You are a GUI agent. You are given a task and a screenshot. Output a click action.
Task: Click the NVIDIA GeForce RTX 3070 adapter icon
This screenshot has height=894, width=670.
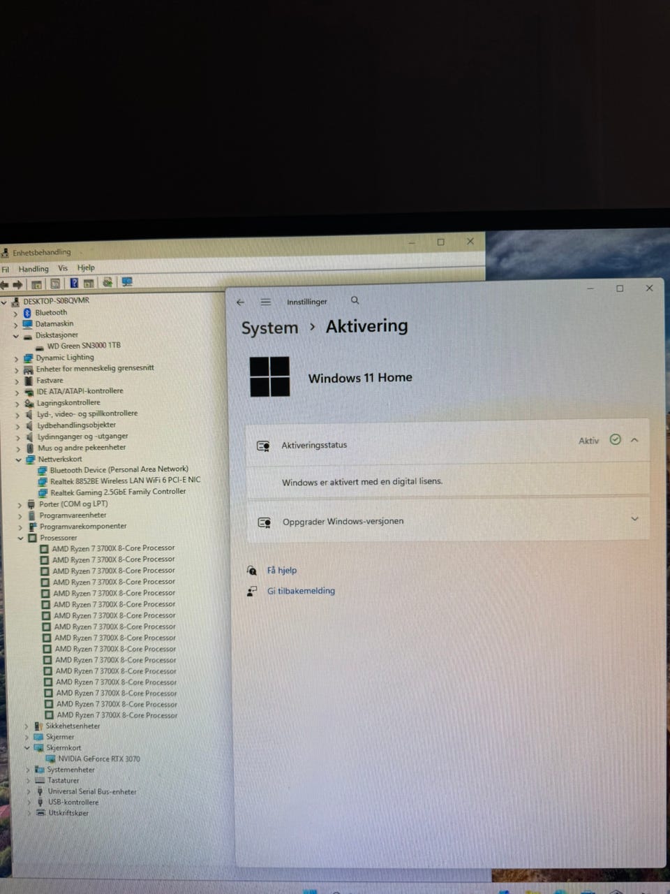click(51, 759)
